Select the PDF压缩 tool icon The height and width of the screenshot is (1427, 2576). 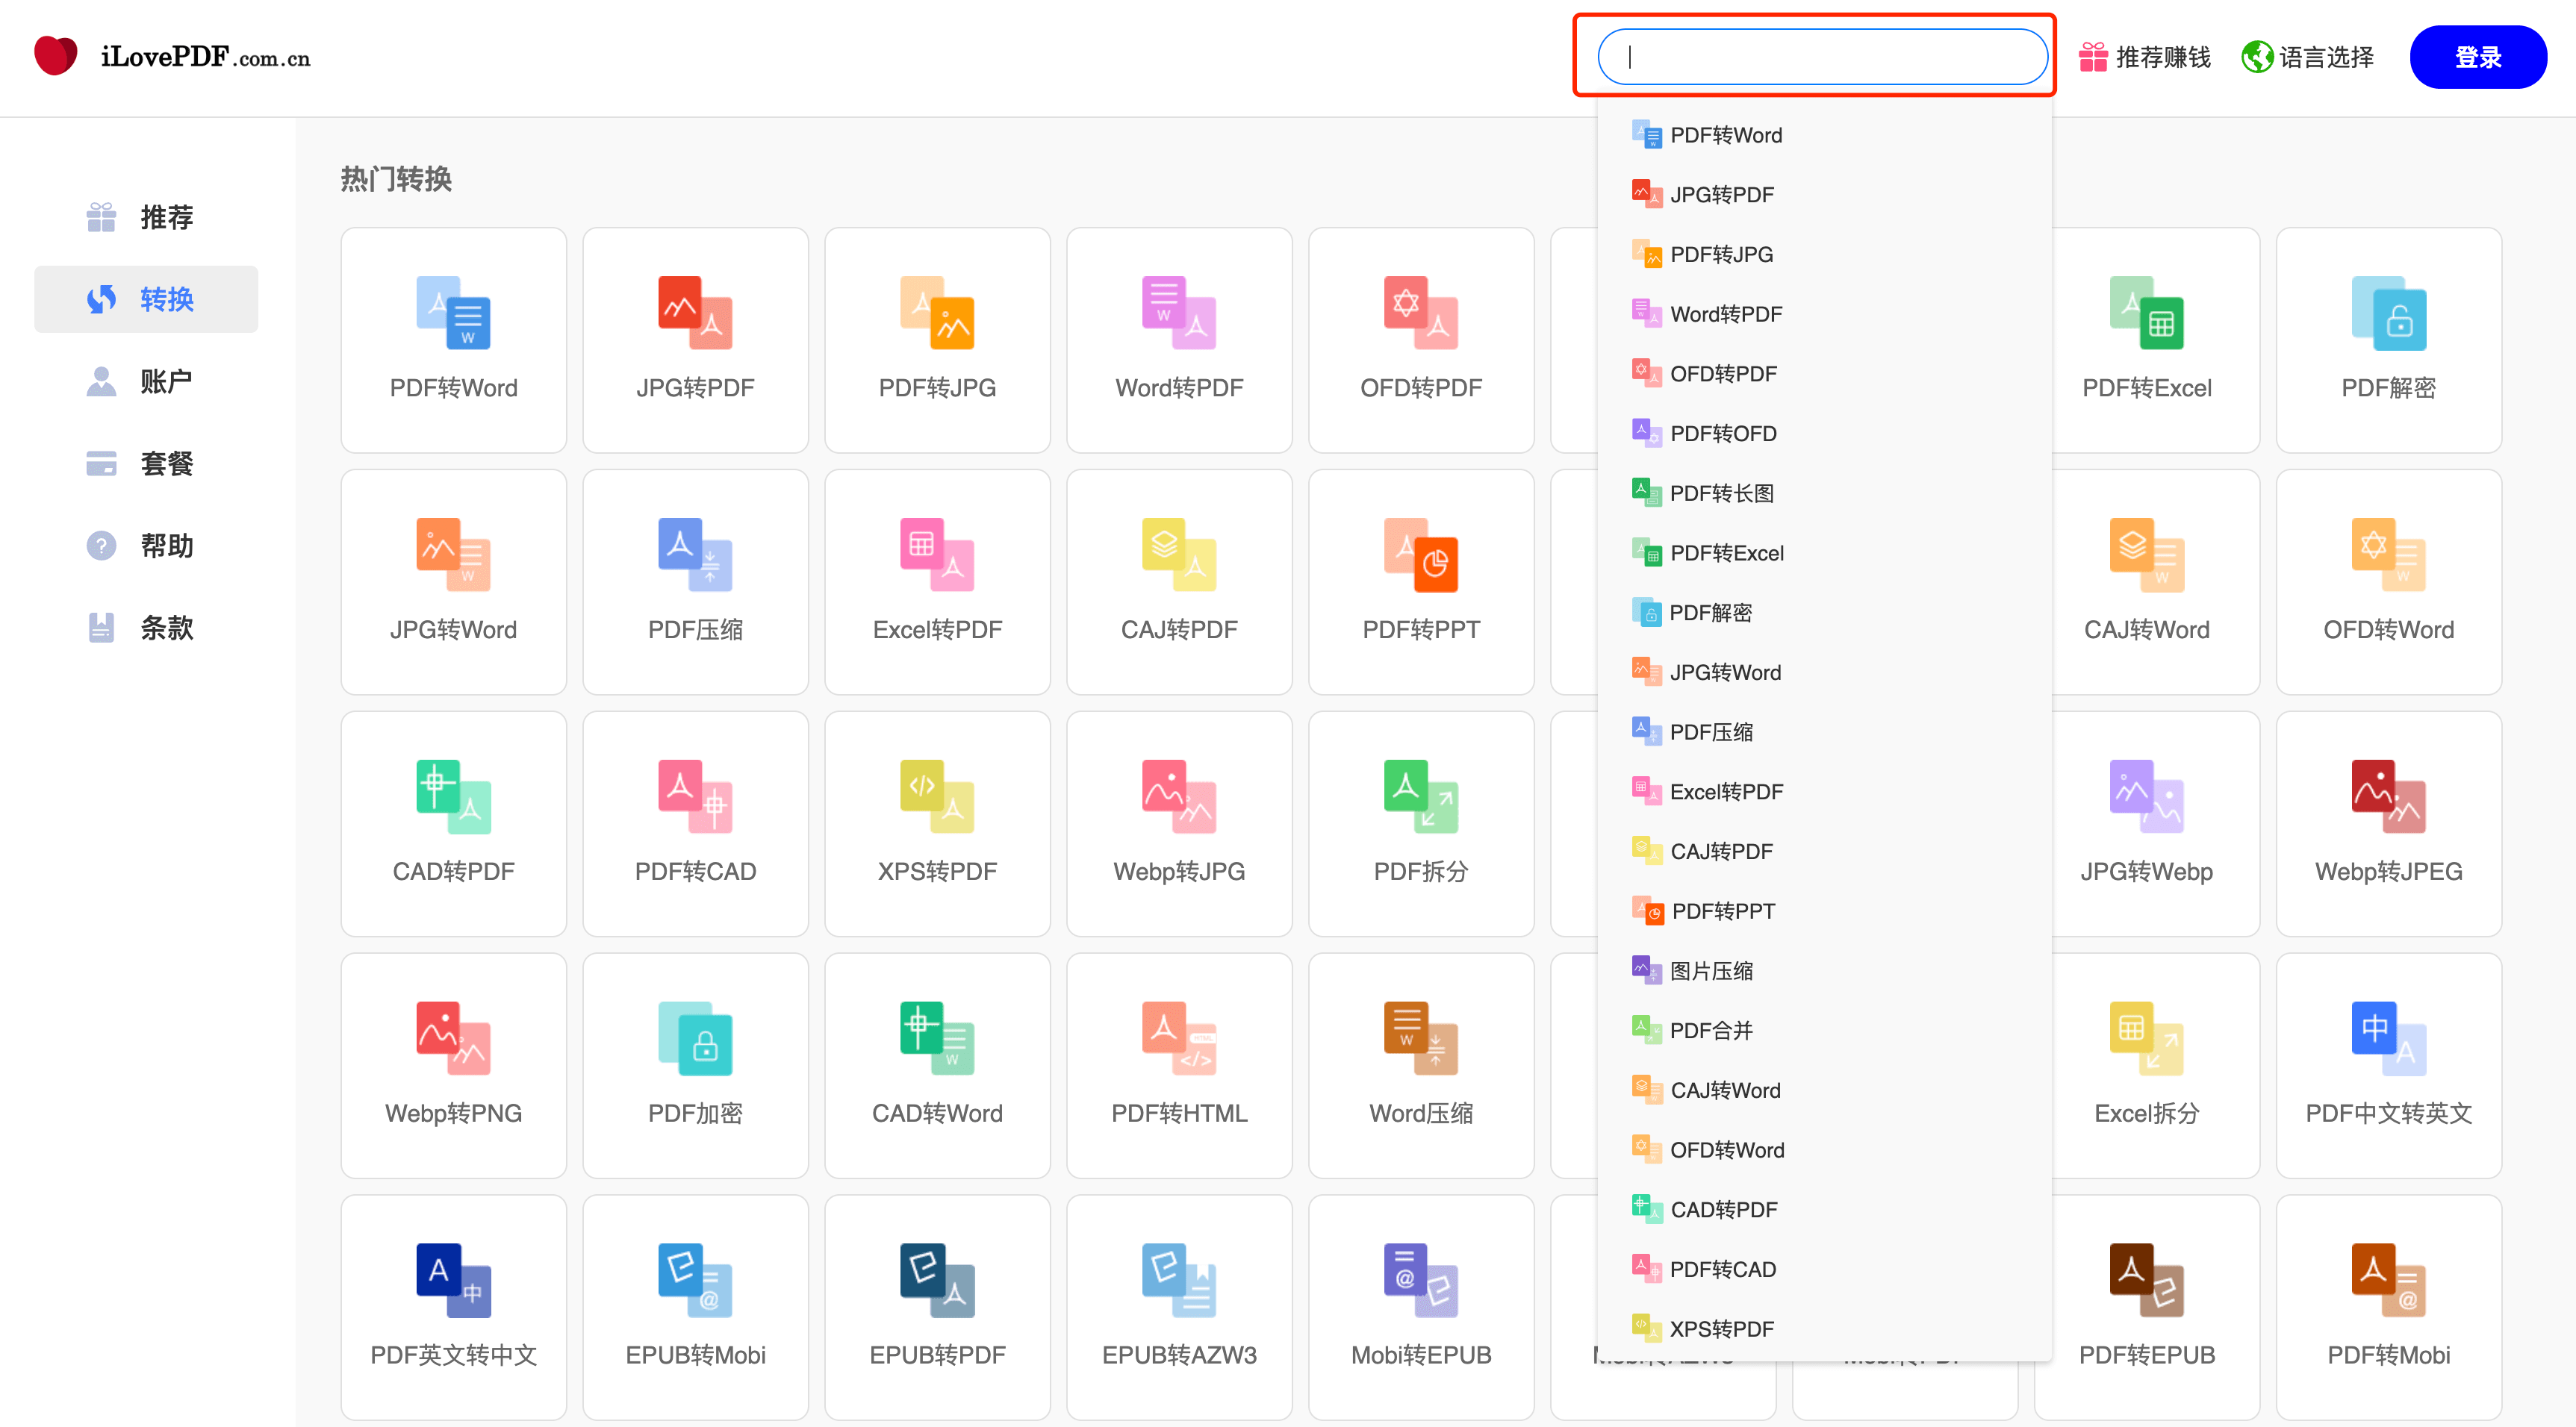pos(695,555)
